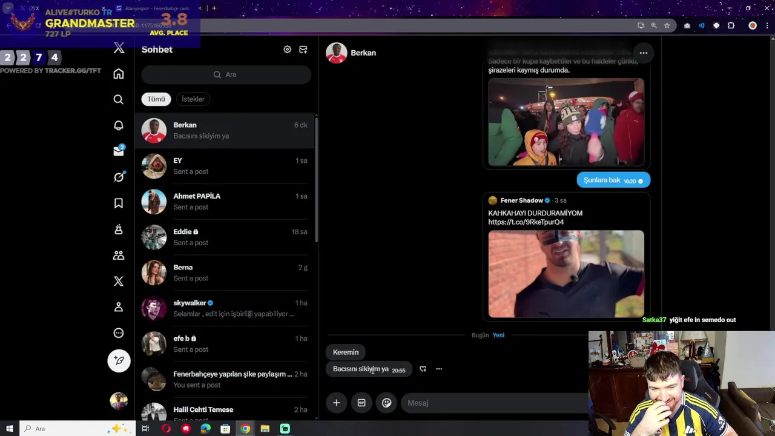The width and height of the screenshot is (775, 436).
Task: Open the t.co/9RkeTpurQ4 link
Action: coord(526,222)
